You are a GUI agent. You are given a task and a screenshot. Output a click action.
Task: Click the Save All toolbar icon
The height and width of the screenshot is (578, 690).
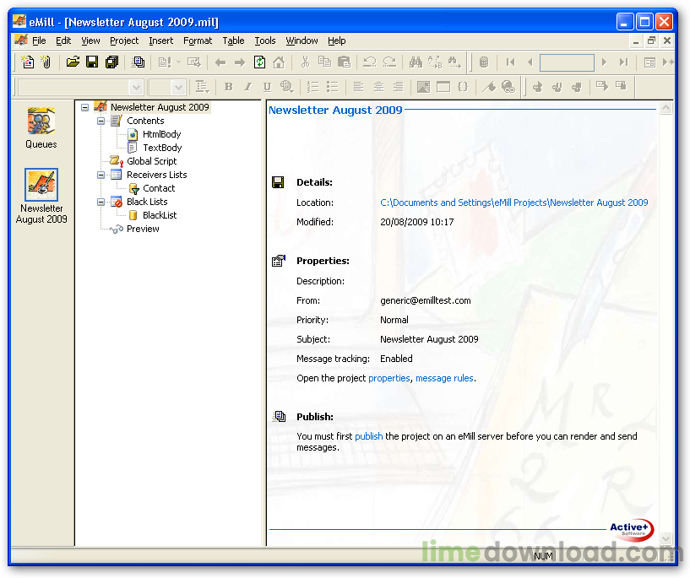pyautogui.click(x=112, y=62)
